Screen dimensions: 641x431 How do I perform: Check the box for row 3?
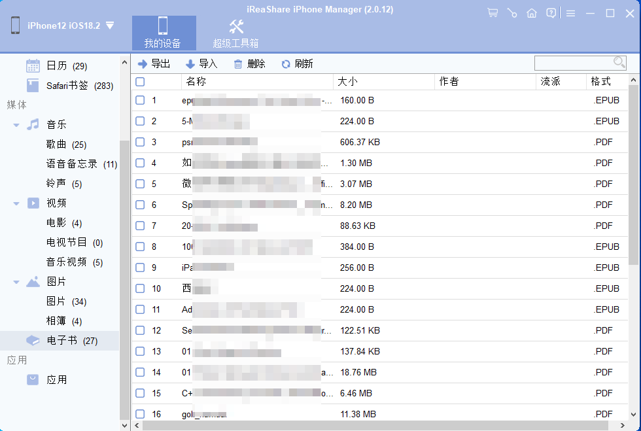[140, 142]
